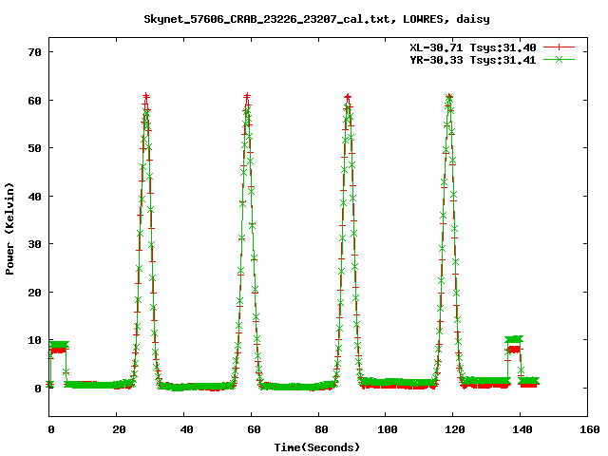The width and height of the screenshot is (608, 456).
Task: Select the XL-30.71 Tsys:31.40 legend entry
Action: [473, 47]
